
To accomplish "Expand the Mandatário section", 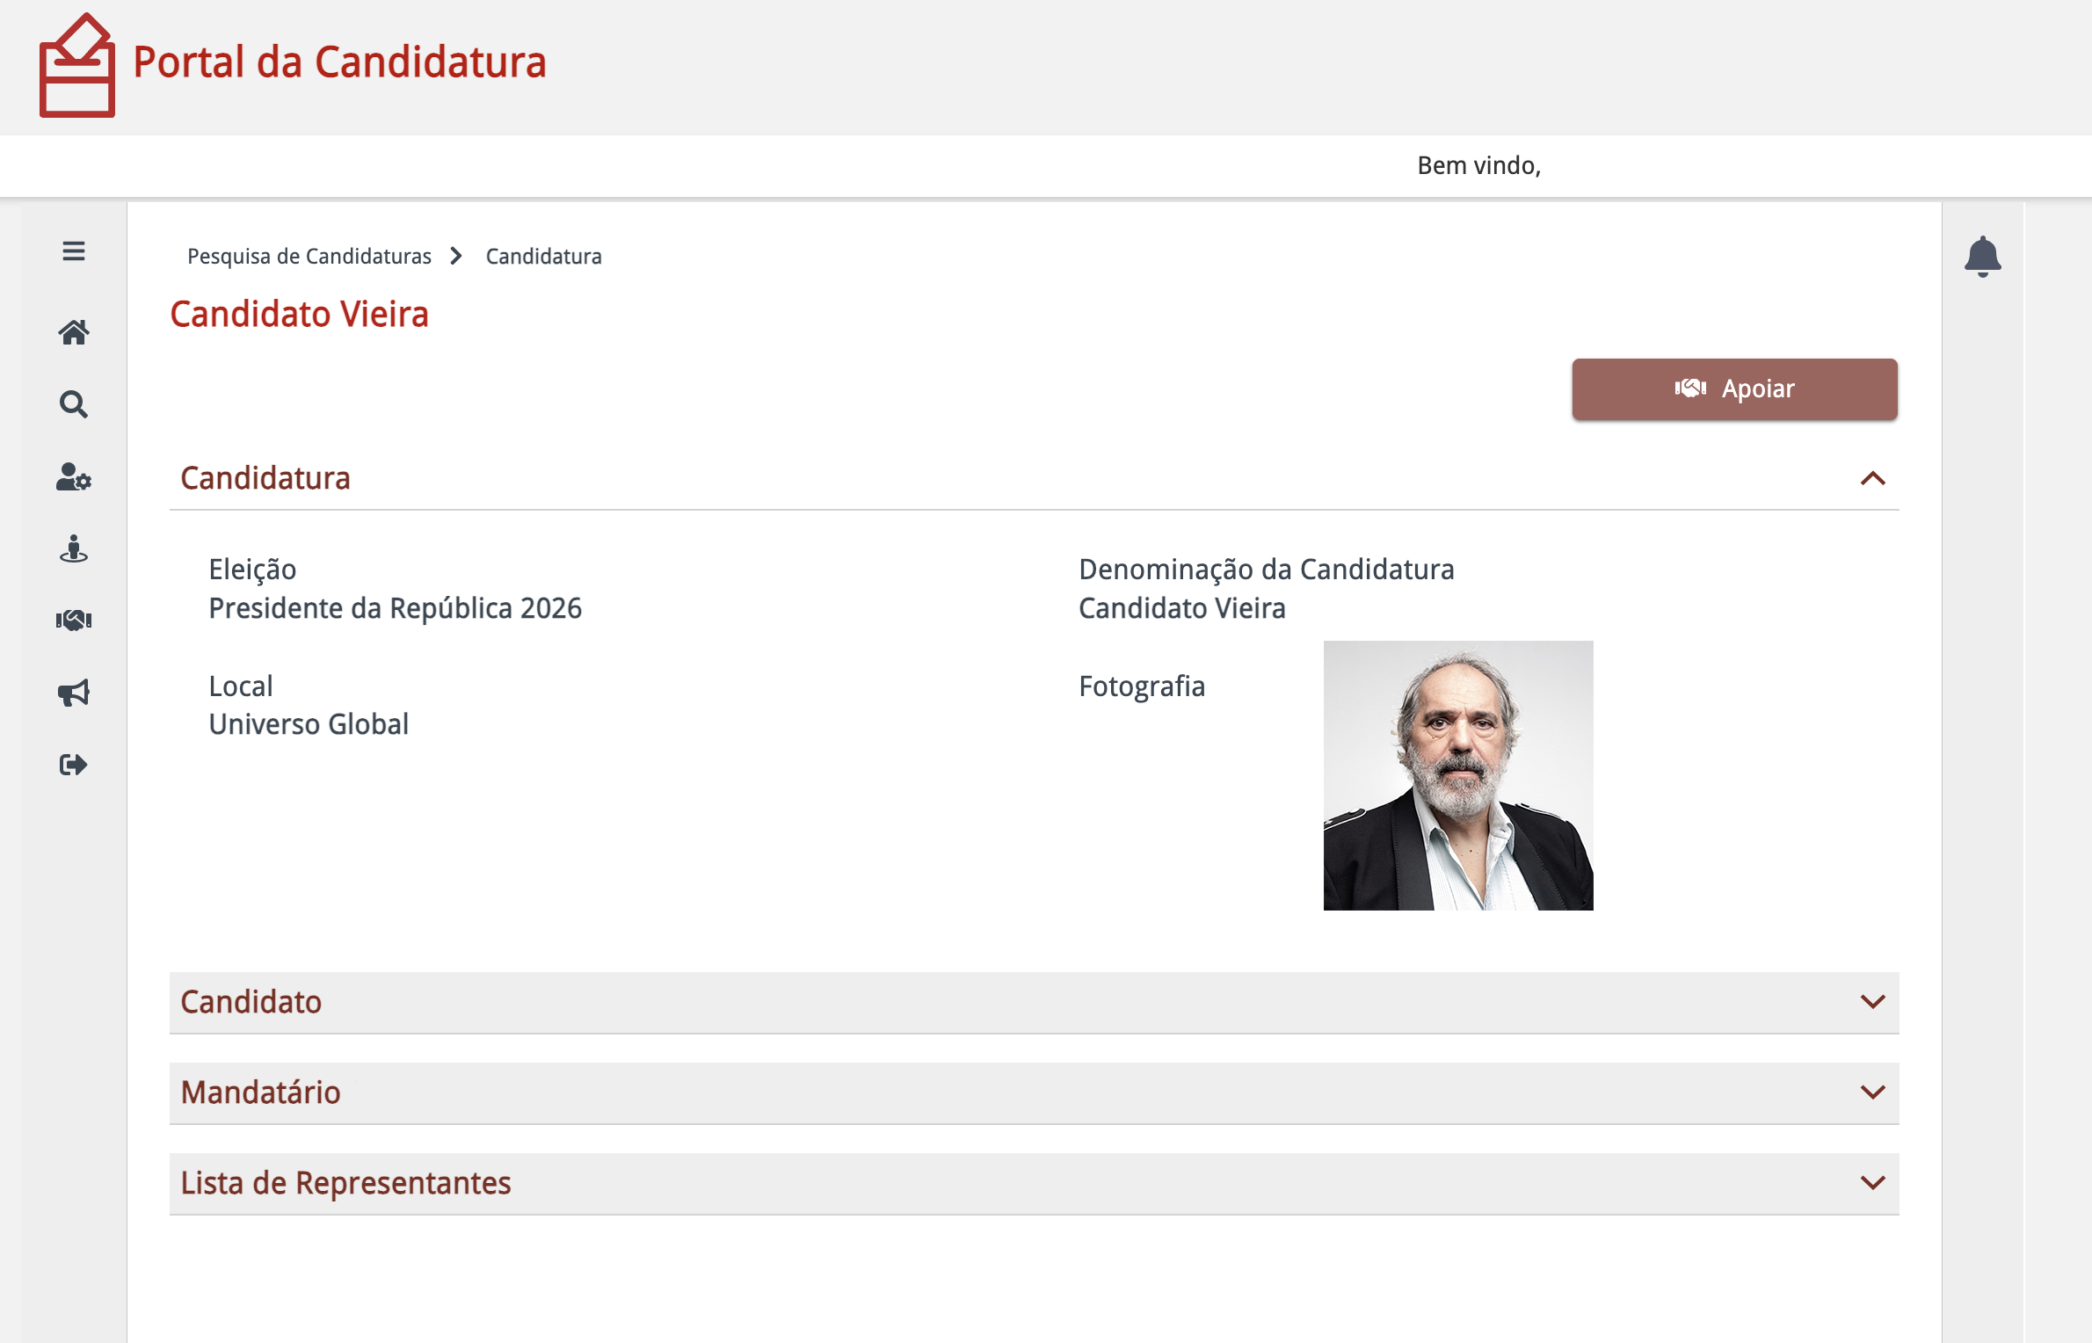I will [x=1034, y=1093].
